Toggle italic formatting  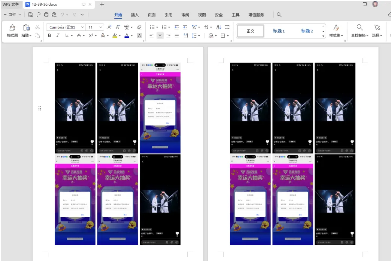pyautogui.click(x=58, y=35)
